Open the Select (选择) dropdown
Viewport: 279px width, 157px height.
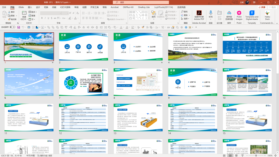[x=185, y=19]
